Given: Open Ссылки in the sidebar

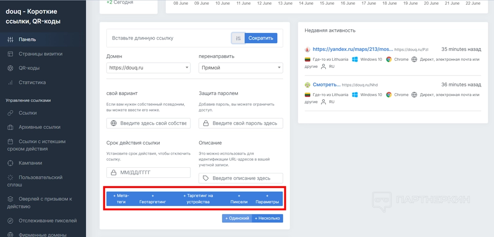Looking at the screenshot, I should pyautogui.click(x=28, y=113).
